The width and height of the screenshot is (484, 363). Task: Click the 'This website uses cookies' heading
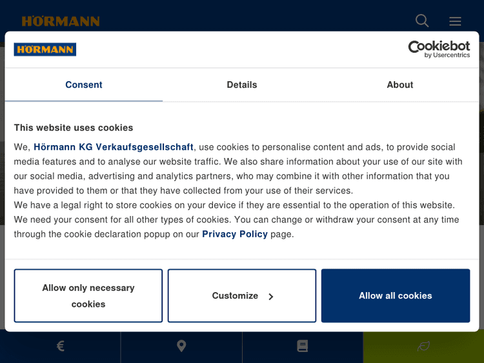coord(74,128)
